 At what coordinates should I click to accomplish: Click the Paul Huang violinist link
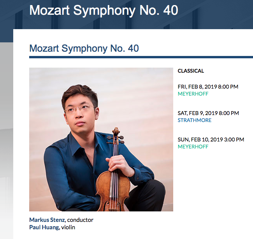(x=44, y=227)
